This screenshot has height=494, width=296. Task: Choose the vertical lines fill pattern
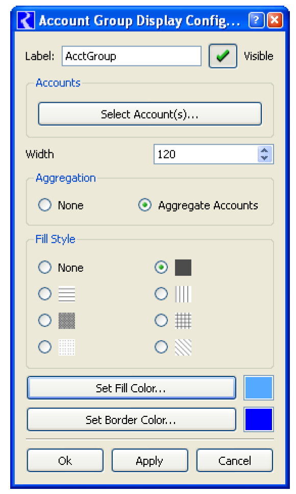pos(183,294)
